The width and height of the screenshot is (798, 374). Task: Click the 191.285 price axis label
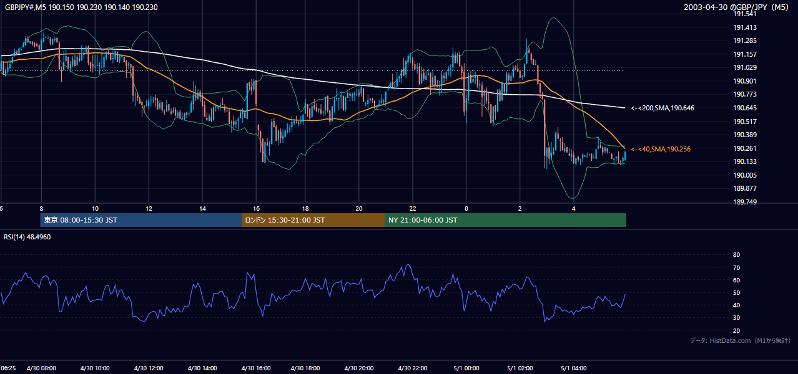pyautogui.click(x=744, y=41)
